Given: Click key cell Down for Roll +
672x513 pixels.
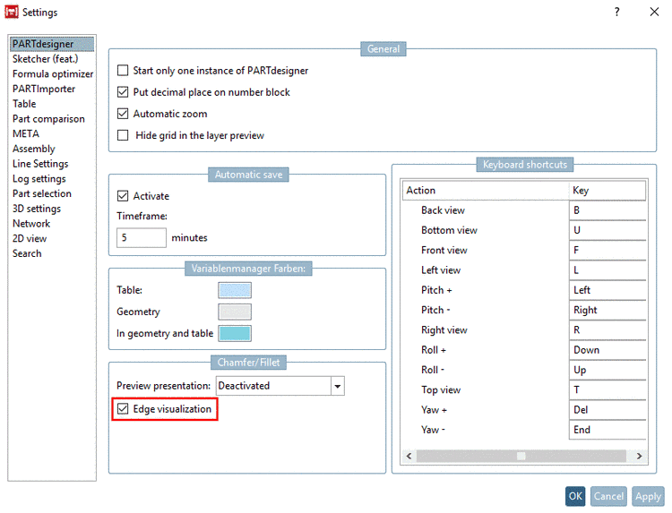Looking at the screenshot, I should coord(607,350).
